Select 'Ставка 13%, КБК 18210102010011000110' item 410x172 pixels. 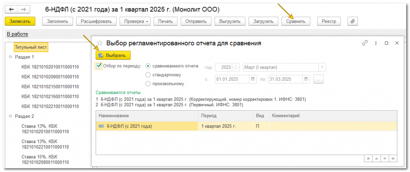(45, 129)
